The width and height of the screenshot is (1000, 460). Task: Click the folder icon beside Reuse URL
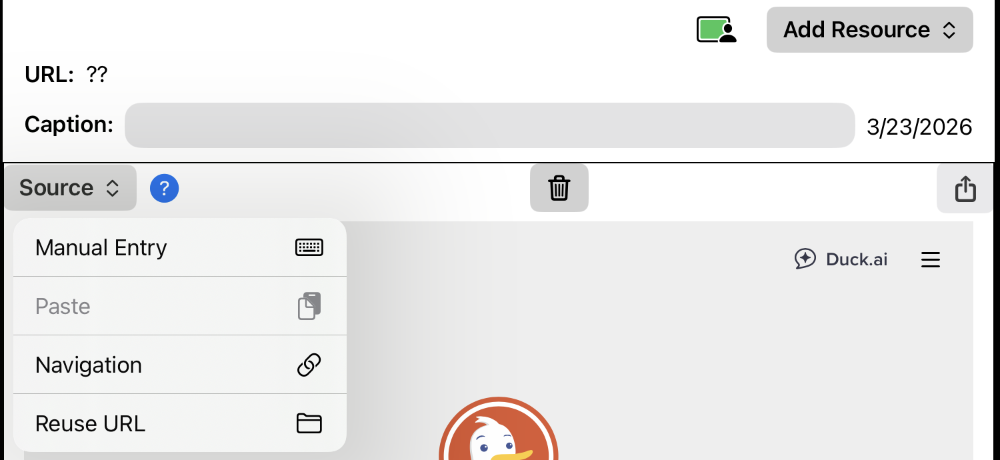[x=309, y=423]
